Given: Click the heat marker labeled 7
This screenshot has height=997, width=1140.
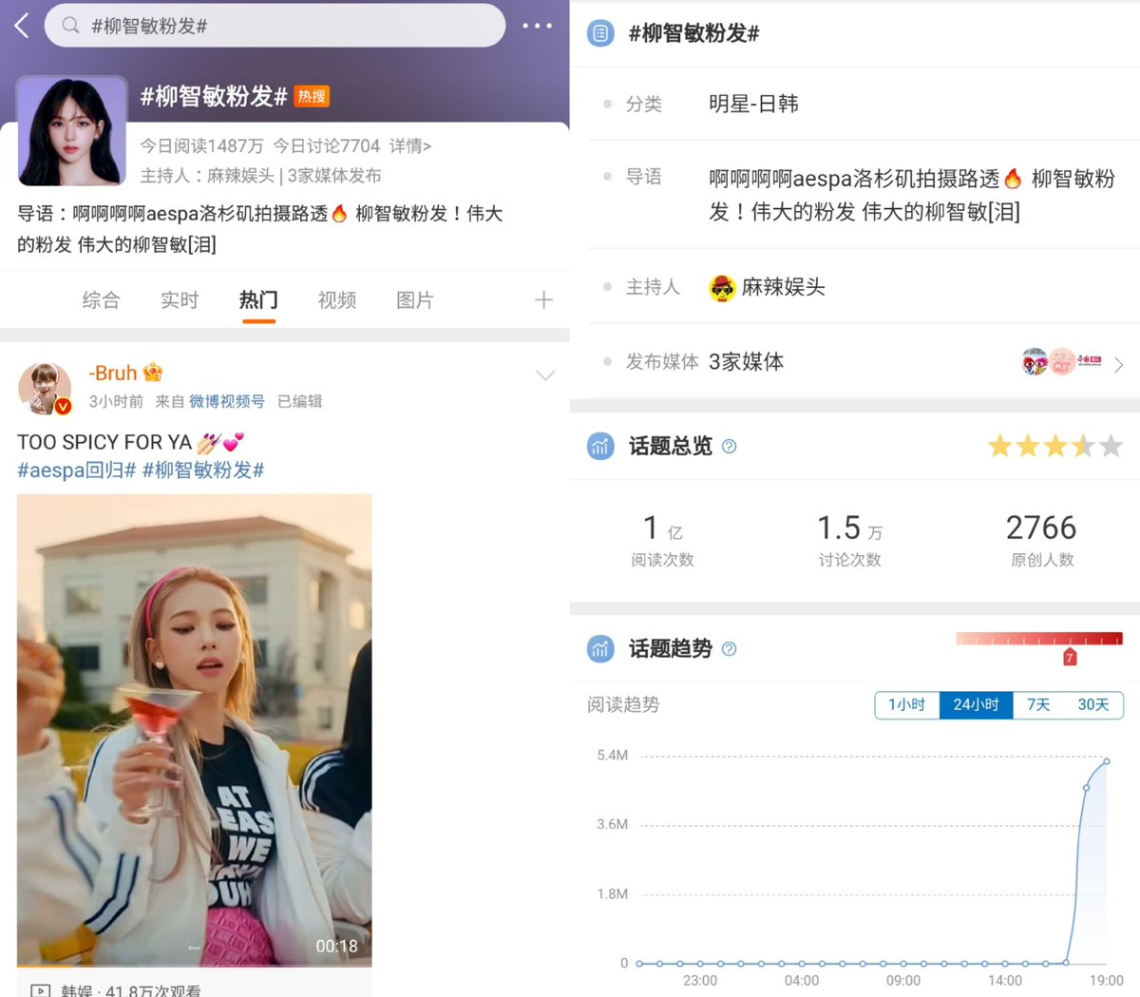Looking at the screenshot, I should click(x=1070, y=657).
